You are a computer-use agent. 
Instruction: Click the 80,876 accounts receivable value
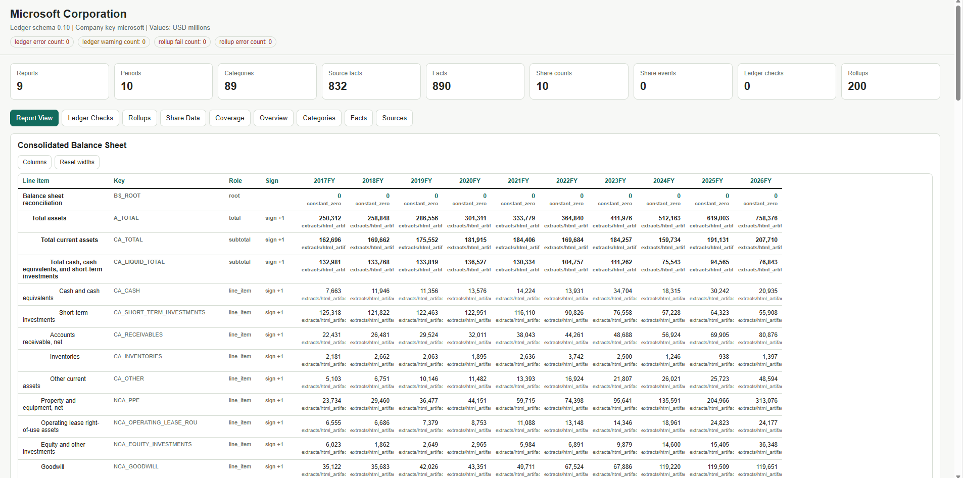click(768, 335)
